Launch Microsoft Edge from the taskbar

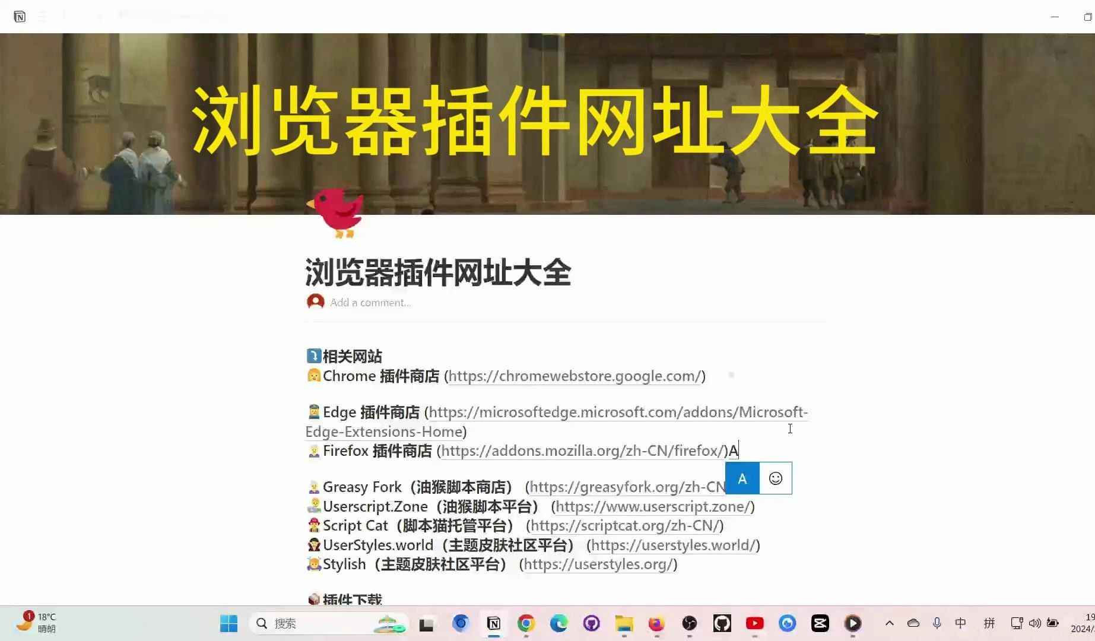(x=558, y=623)
